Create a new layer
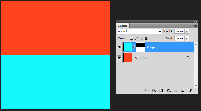Image resolution: width=201 pixels, height=111 pixels. 183,90
